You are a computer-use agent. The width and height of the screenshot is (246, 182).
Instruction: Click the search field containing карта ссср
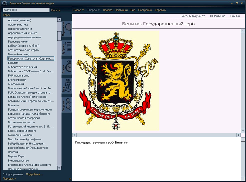pos(26,10)
